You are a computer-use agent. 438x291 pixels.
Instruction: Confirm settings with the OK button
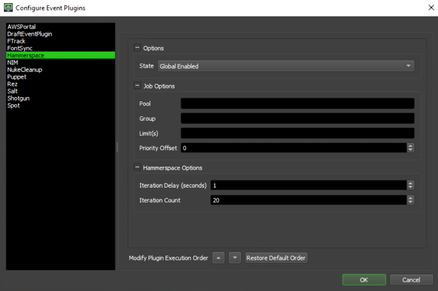click(364, 279)
